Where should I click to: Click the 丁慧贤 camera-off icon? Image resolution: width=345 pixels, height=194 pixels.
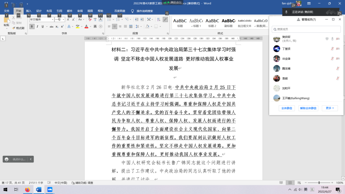tap(338, 49)
